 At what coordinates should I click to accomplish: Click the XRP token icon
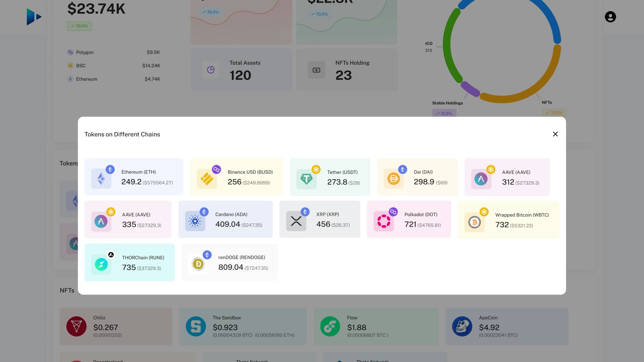[296, 221]
